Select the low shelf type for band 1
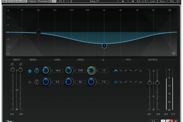183x122 pixels. (x=121, y=71)
